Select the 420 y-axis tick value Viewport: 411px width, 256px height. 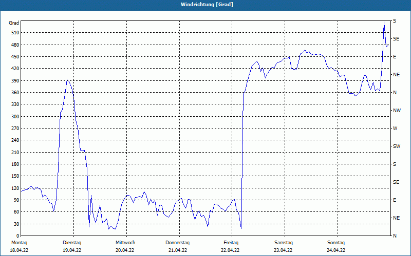point(15,69)
